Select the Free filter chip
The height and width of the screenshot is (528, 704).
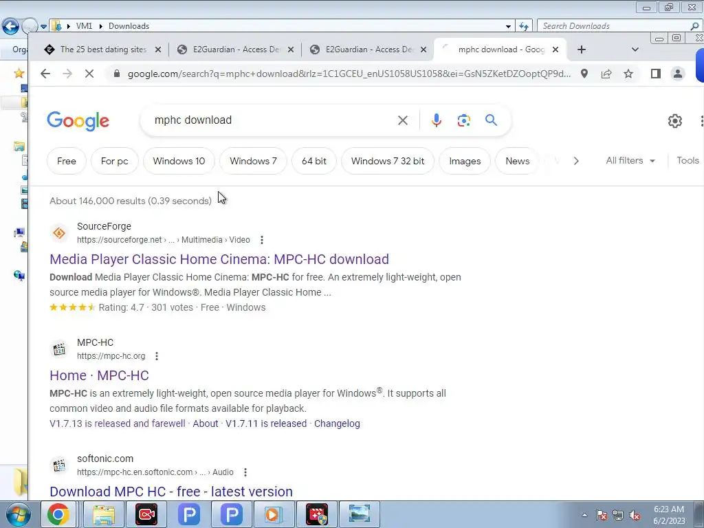coord(67,161)
